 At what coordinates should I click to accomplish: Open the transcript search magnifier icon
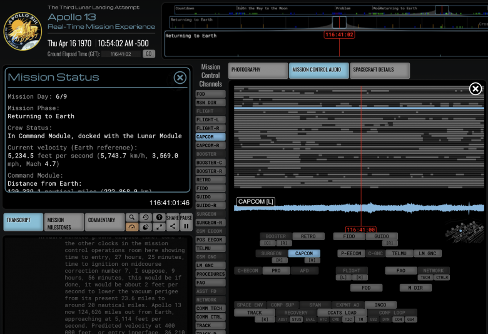click(132, 217)
